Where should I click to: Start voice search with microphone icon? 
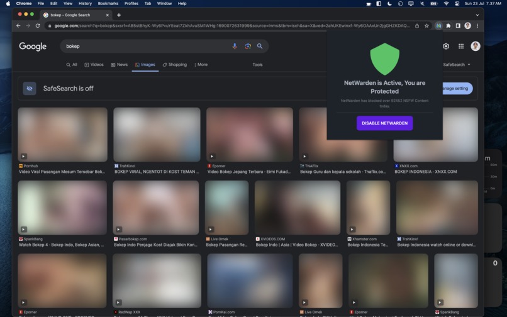point(235,47)
